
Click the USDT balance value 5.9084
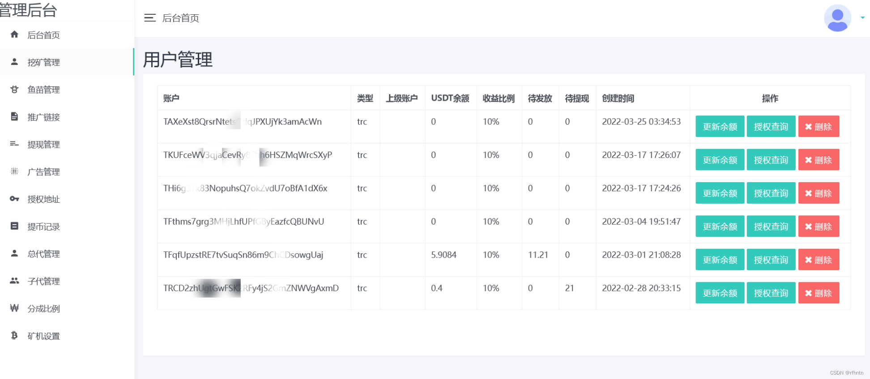point(444,255)
